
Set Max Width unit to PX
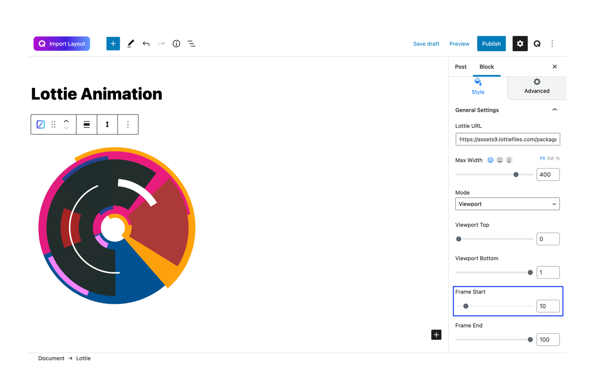click(542, 159)
